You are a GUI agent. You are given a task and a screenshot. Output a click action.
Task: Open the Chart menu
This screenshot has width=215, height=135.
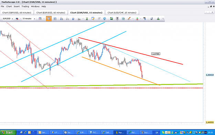(x=9, y=7)
